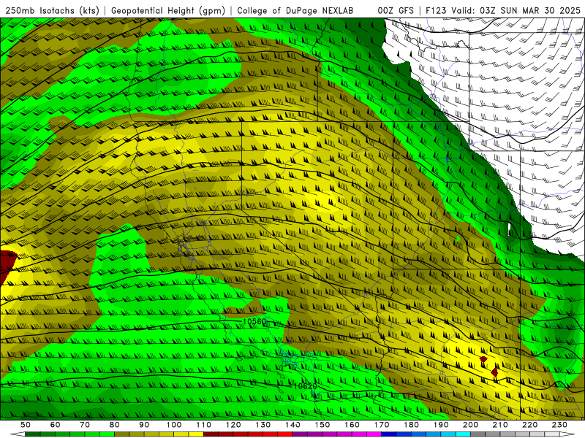Click the 'College of DuPage NEXLAB' text
Image resolution: width=585 pixels, height=438 pixels.
click(295, 10)
